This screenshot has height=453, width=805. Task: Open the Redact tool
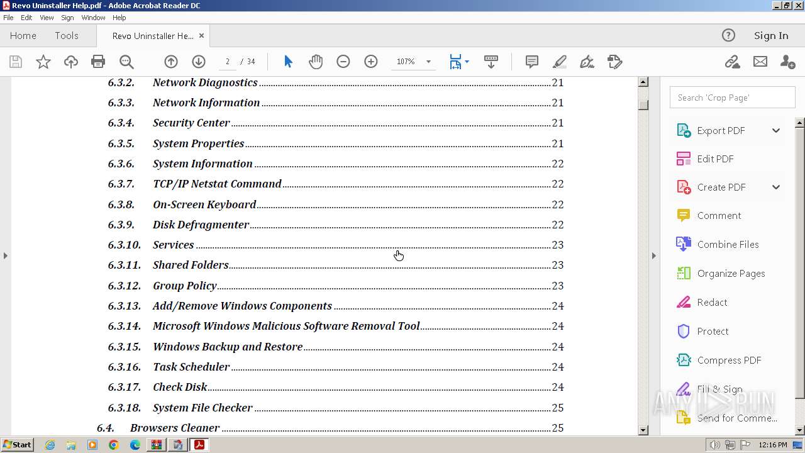point(712,302)
